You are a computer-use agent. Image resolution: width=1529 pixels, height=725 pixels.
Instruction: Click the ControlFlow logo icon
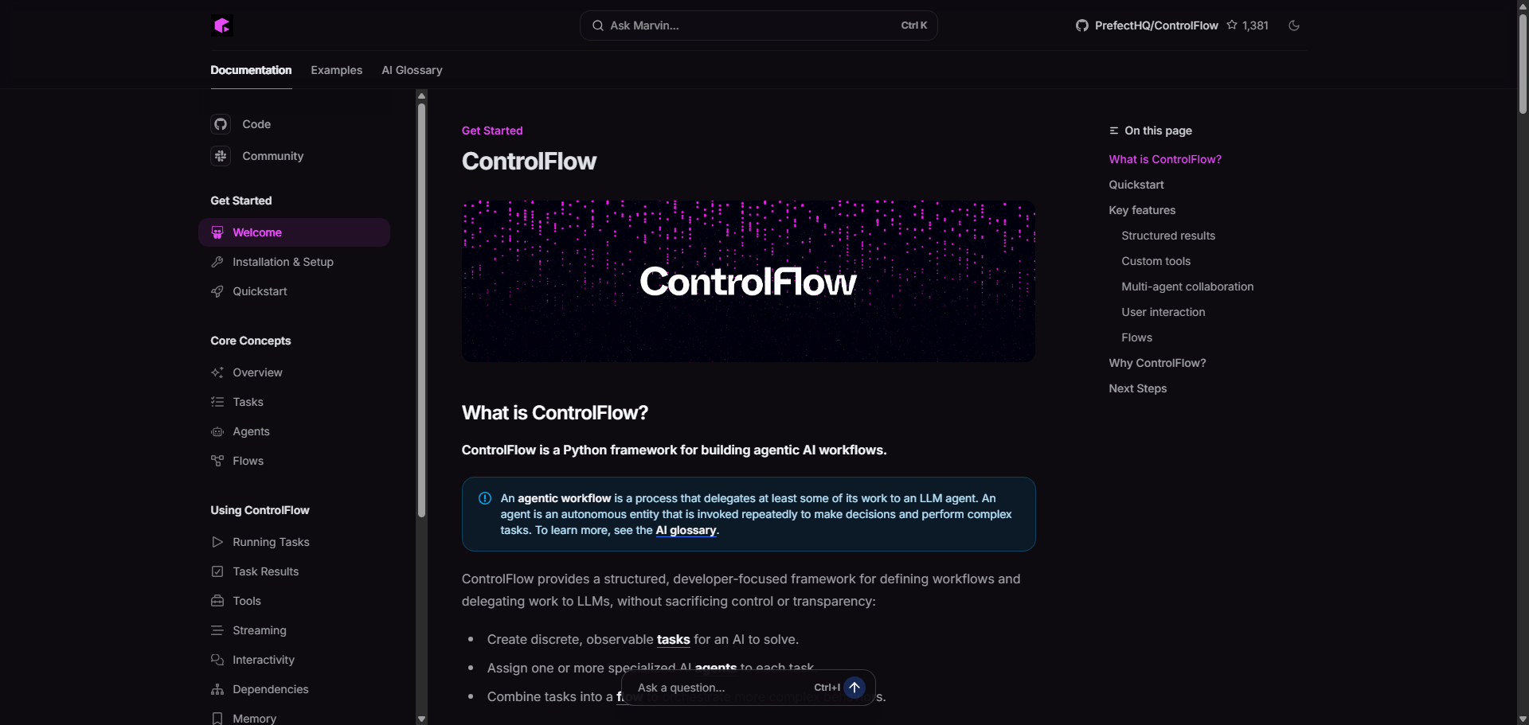point(222,25)
